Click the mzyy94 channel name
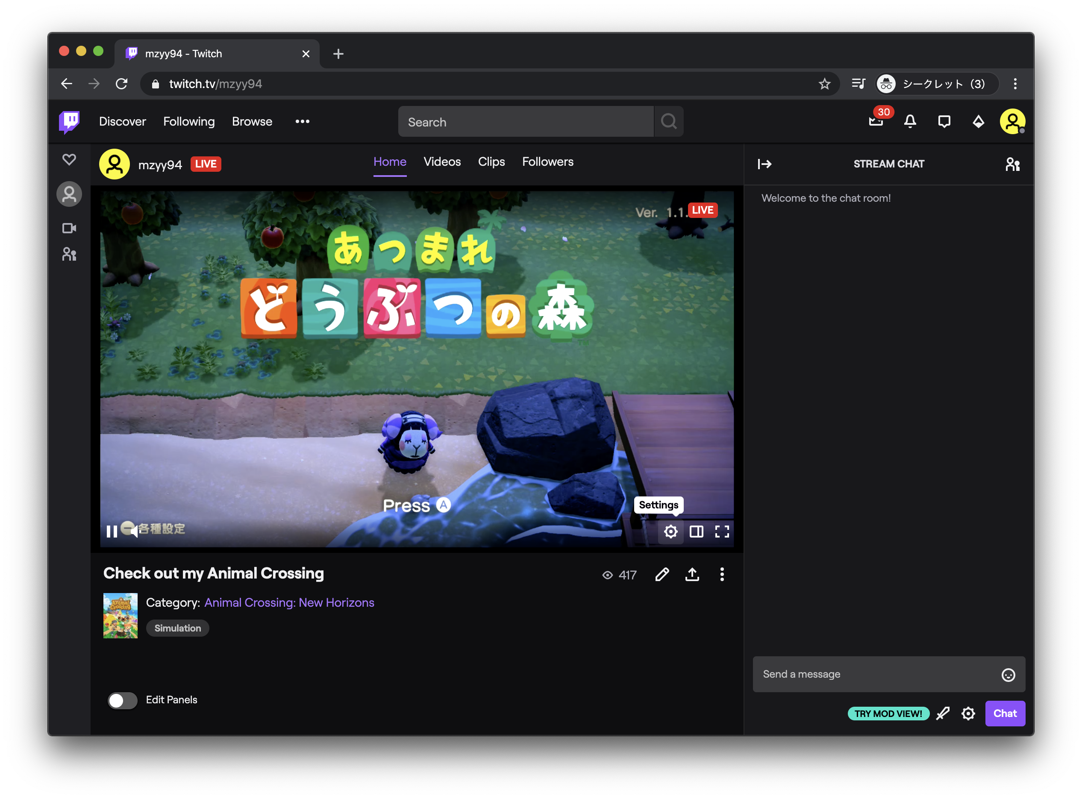Image resolution: width=1082 pixels, height=799 pixels. pos(160,165)
